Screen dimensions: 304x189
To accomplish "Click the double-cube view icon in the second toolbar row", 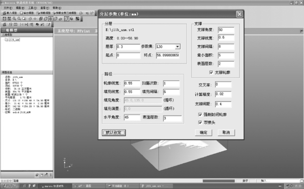I will 41,19.
